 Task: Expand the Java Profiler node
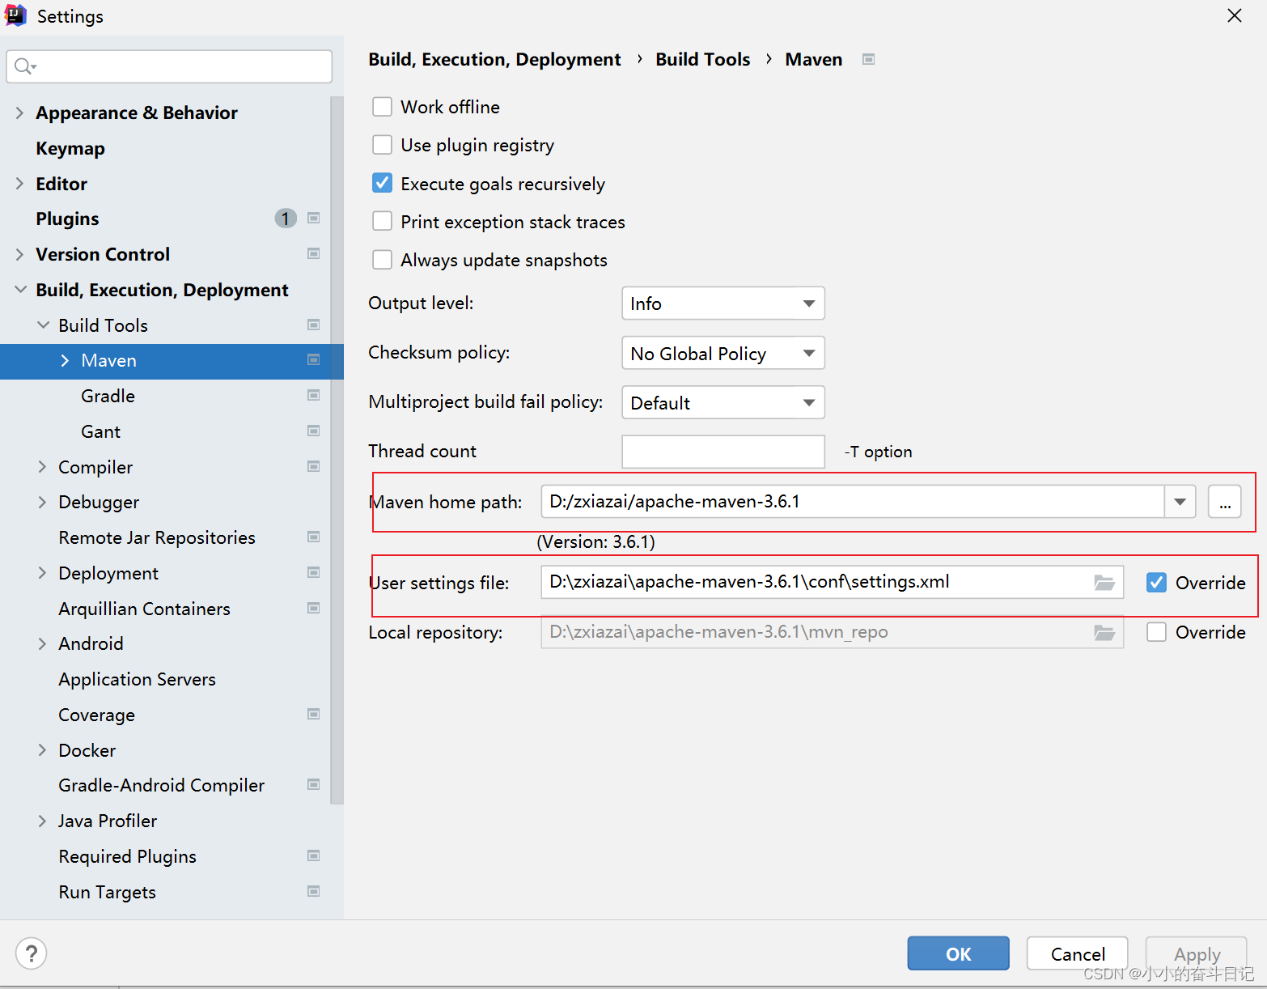[42, 821]
